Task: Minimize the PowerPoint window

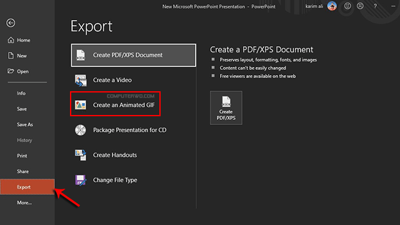Action: click(x=393, y=6)
